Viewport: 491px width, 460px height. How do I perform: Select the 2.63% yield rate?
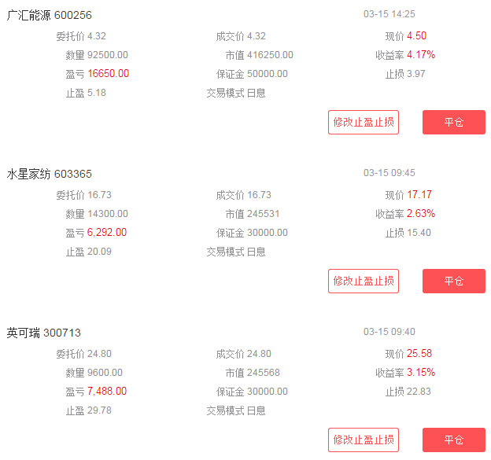tap(421, 214)
